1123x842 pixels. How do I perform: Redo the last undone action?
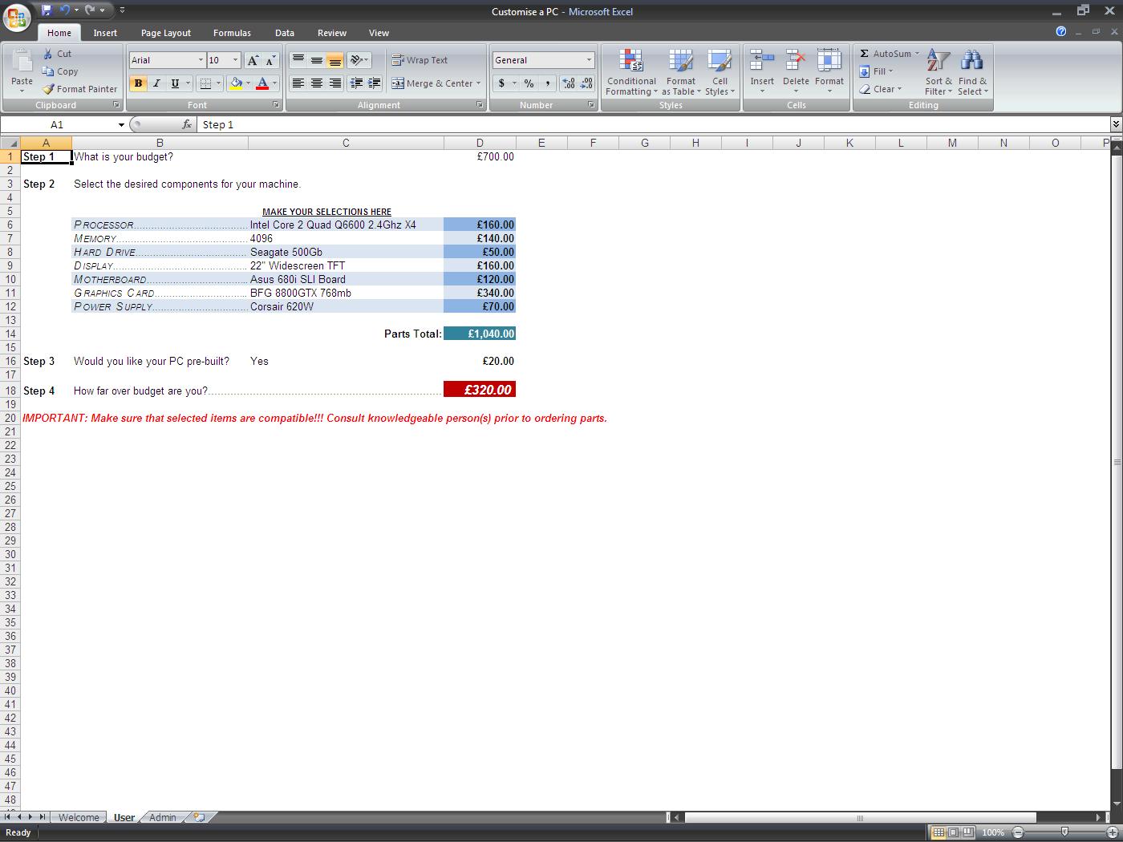click(91, 10)
